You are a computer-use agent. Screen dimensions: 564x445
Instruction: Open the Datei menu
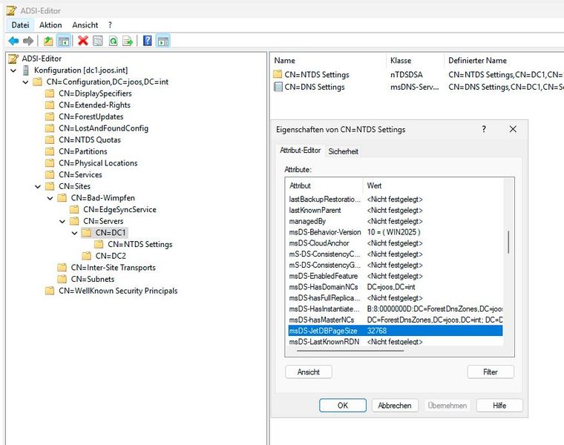click(x=20, y=24)
